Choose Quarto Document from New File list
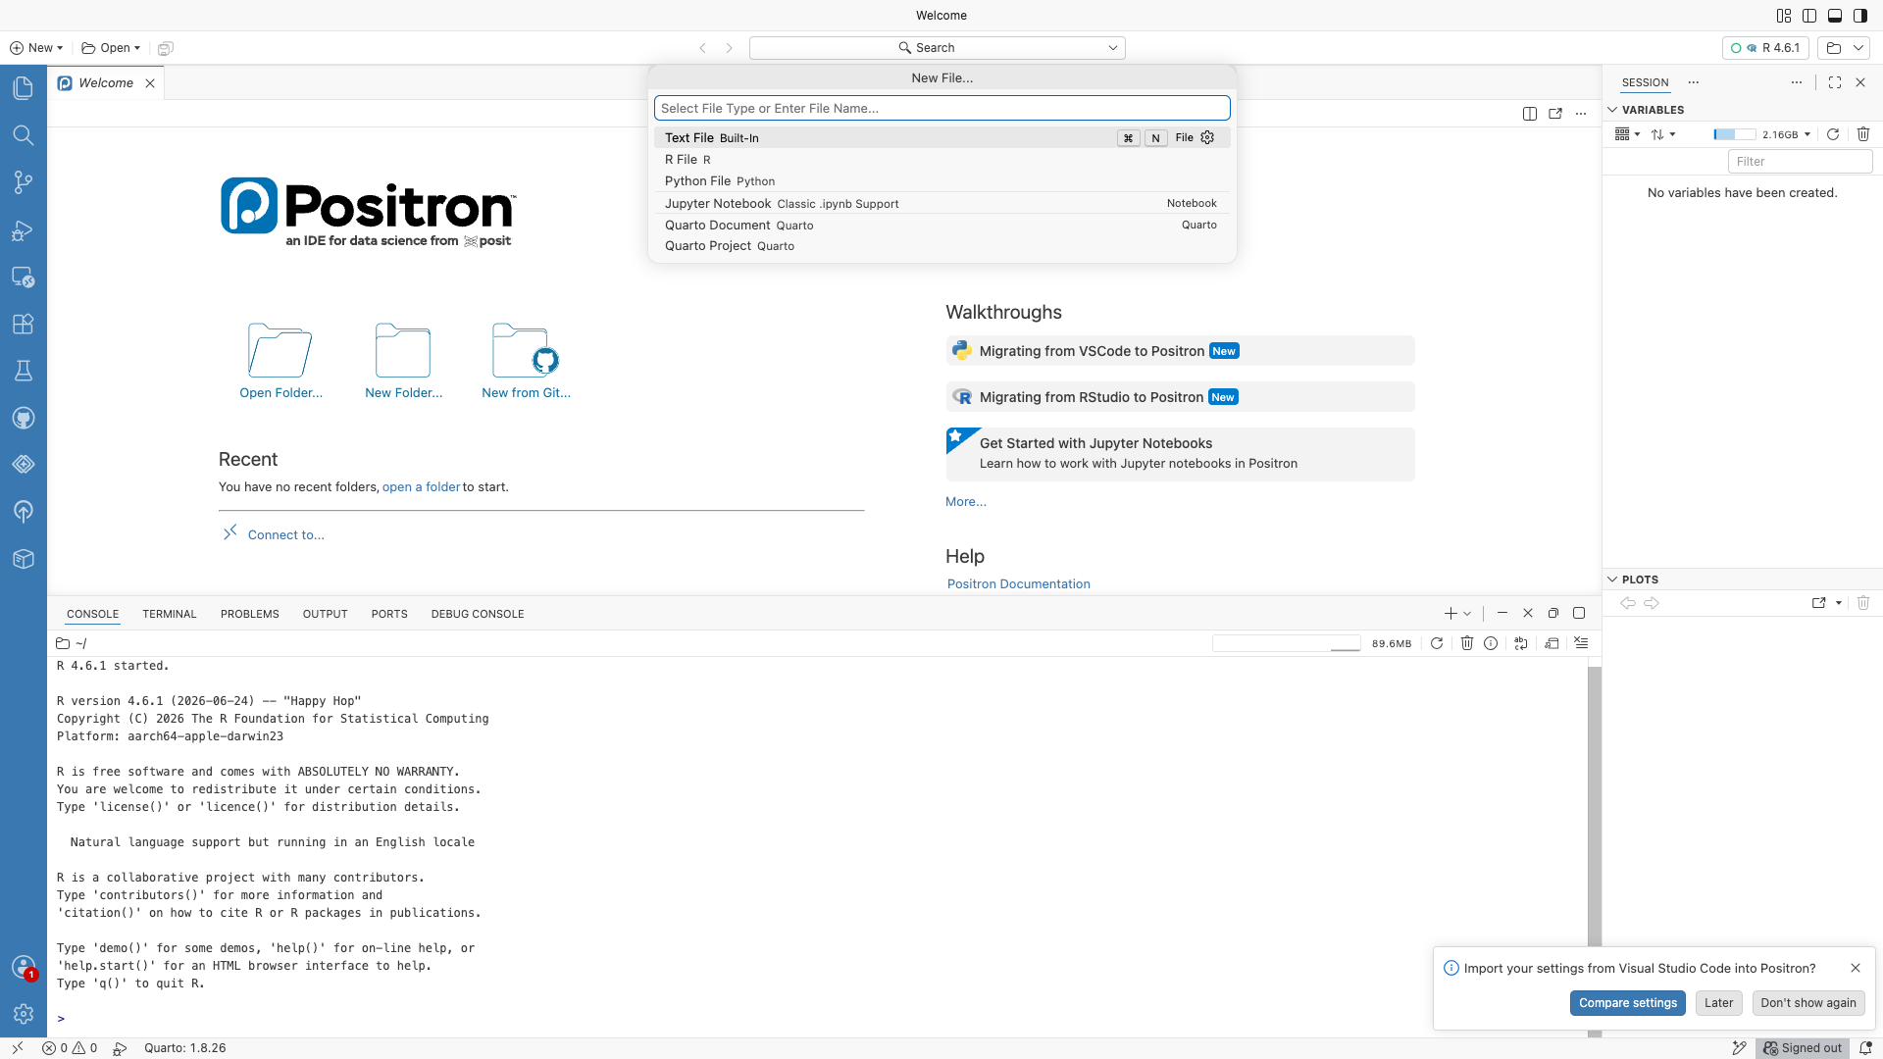The height and width of the screenshot is (1059, 1883). 941,226
